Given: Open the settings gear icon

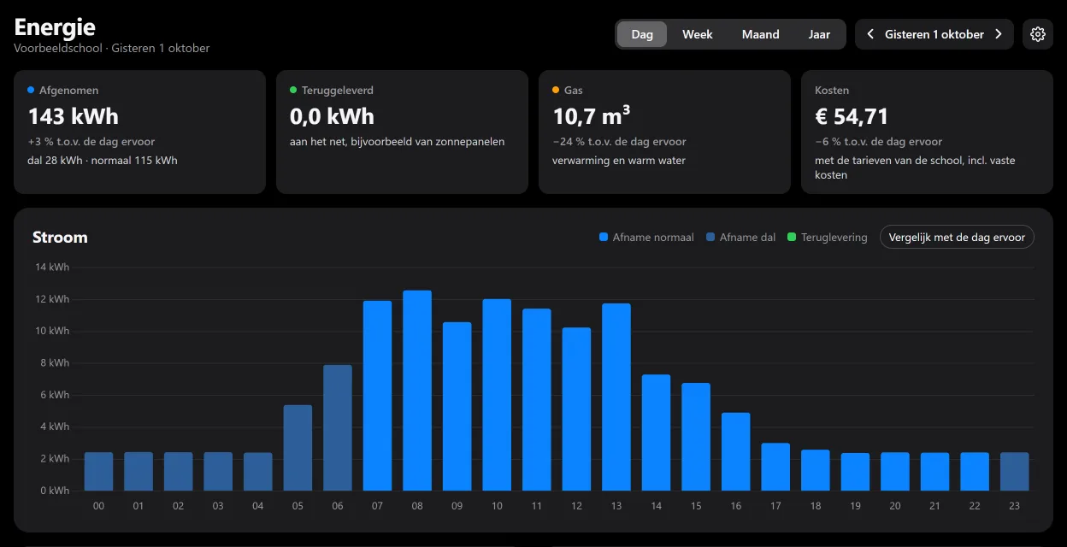Looking at the screenshot, I should click(1038, 34).
